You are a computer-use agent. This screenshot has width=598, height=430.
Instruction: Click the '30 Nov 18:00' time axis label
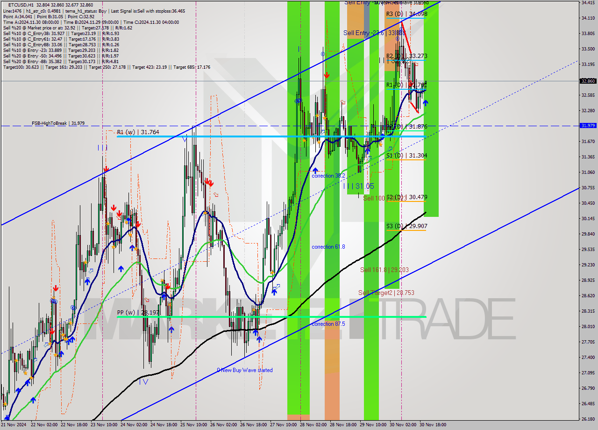point(433,425)
